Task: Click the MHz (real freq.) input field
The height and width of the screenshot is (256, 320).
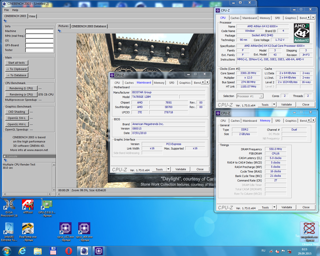Action: click(x=39, y=36)
